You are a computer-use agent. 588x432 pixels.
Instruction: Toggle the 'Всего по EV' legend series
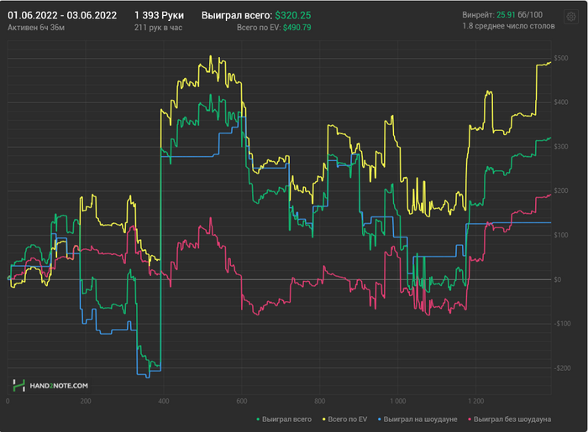coord(344,419)
